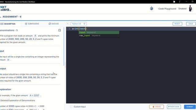Image resolution: width=196 pixels, height=110 pixels.
Task: Click the Explanation heading
Action: click(6, 90)
